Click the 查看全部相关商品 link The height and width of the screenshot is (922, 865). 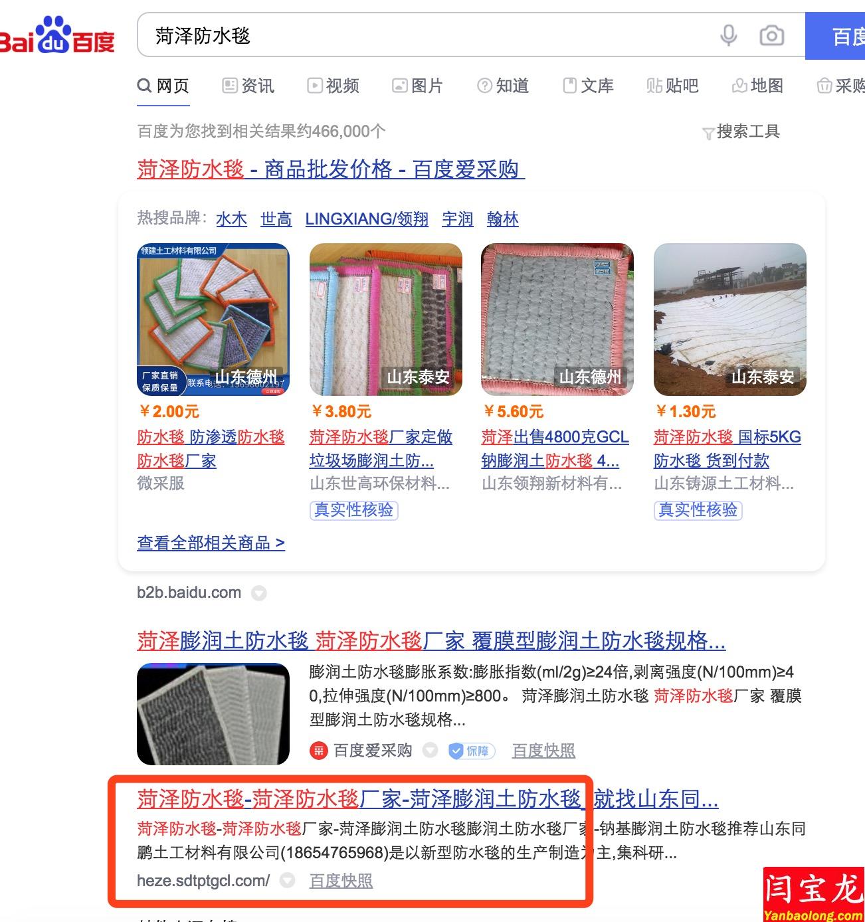(211, 543)
